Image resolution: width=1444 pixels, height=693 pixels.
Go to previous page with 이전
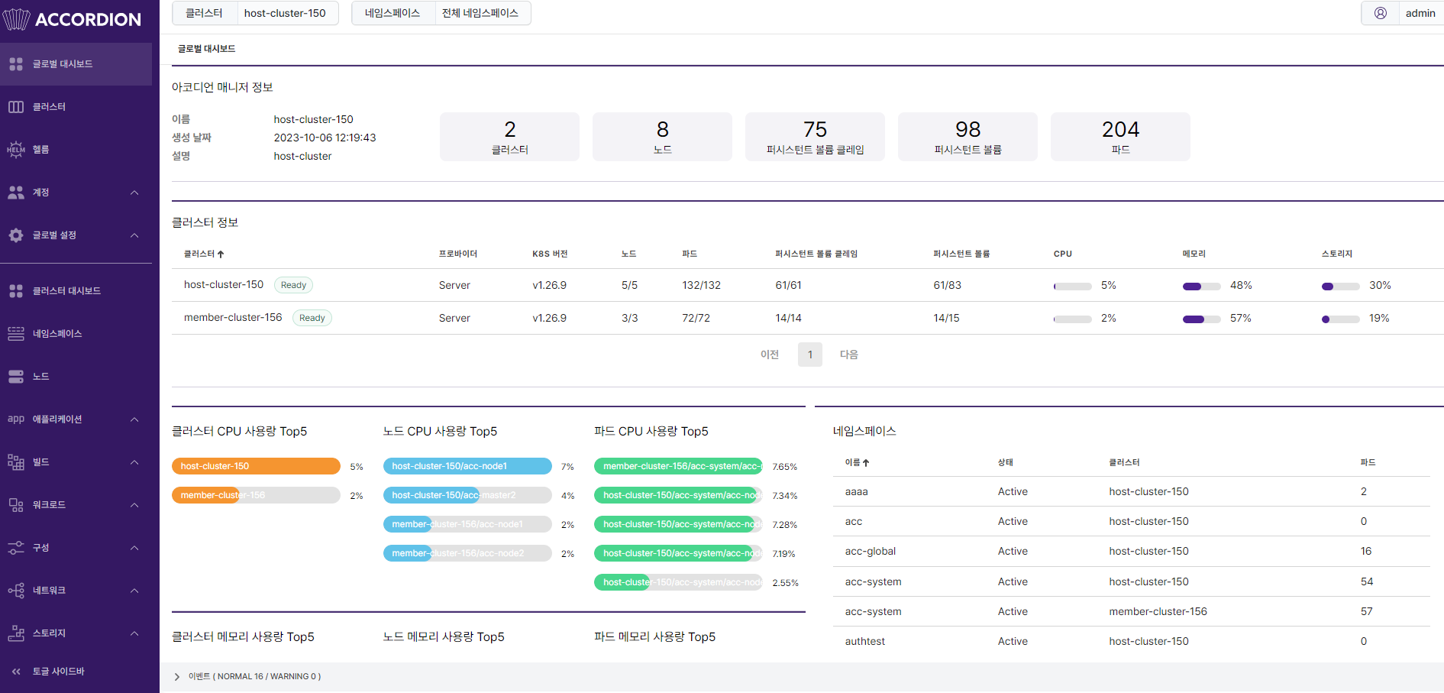(x=770, y=355)
